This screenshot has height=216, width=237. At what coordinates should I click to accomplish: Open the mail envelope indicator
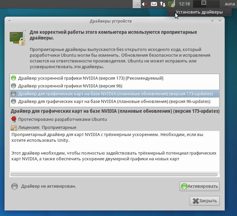coord(154,4)
